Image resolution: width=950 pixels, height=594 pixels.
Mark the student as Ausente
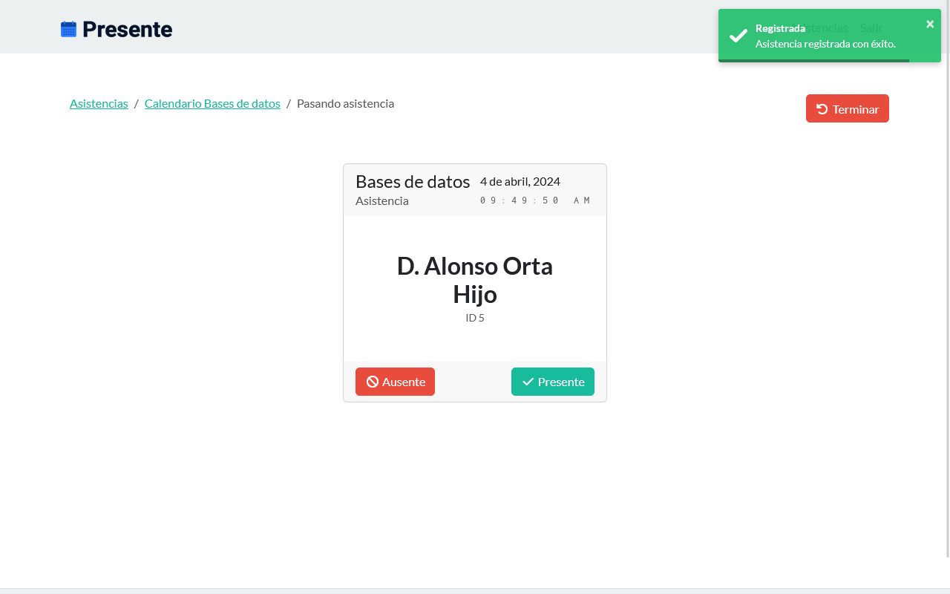(x=395, y=382)
